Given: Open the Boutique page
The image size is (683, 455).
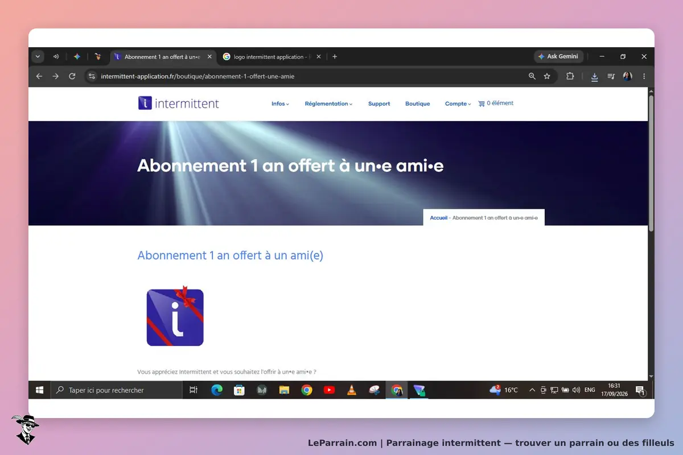Looking at the screenshot, I should (417, 104).
